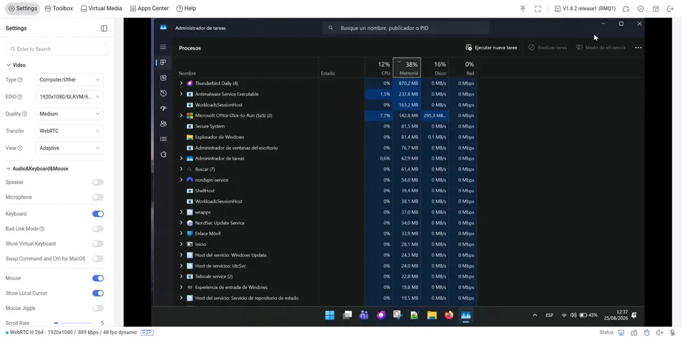The width and height of the screenshot is (682, 338).
Task: Open the Settings tab in the top bar
Action: point(23,9)
